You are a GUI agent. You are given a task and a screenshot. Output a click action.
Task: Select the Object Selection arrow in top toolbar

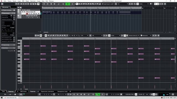[77, 4]
